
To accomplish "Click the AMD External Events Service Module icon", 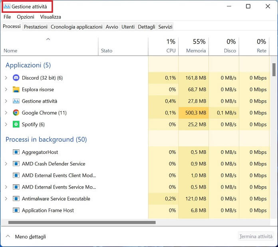I will [16, 187].
